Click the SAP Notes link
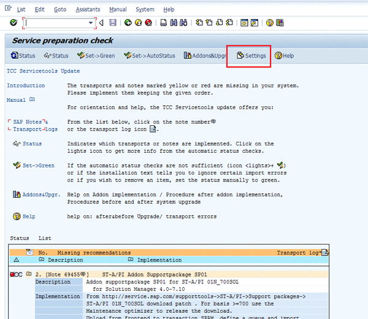 click(x=27, y=122)
